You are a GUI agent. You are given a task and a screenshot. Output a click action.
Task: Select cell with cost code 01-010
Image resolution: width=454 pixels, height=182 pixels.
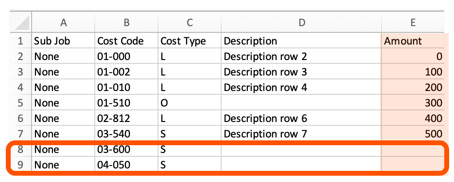pos(126,88)
